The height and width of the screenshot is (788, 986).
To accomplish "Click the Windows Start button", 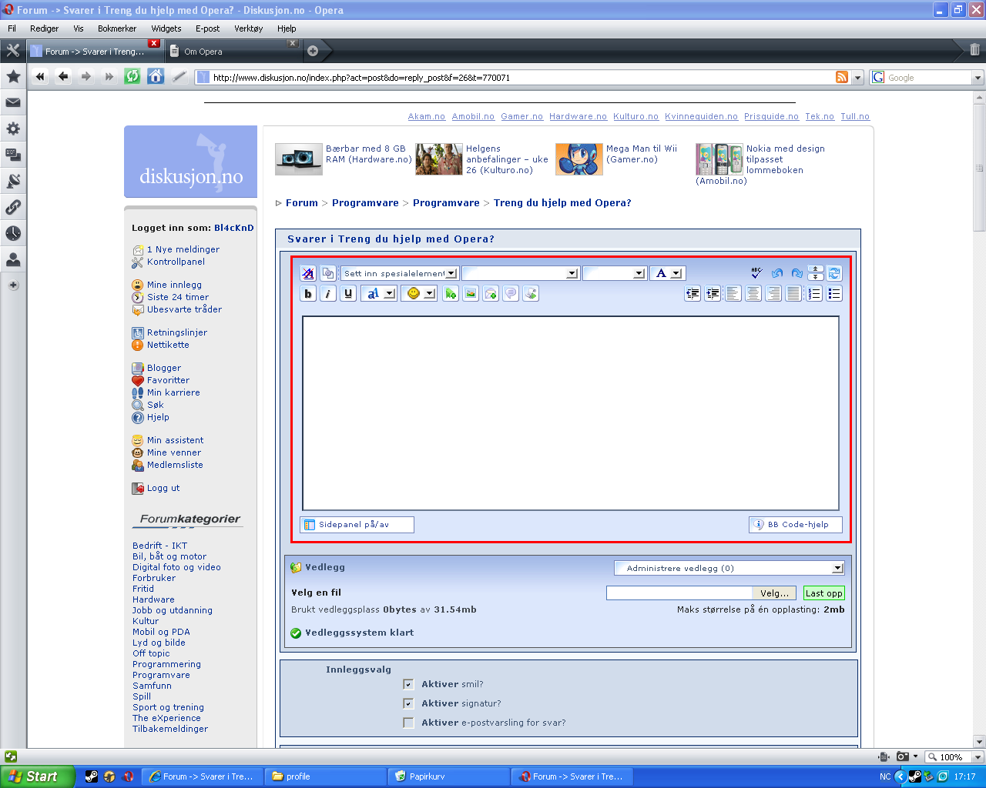I will (38, 776).
